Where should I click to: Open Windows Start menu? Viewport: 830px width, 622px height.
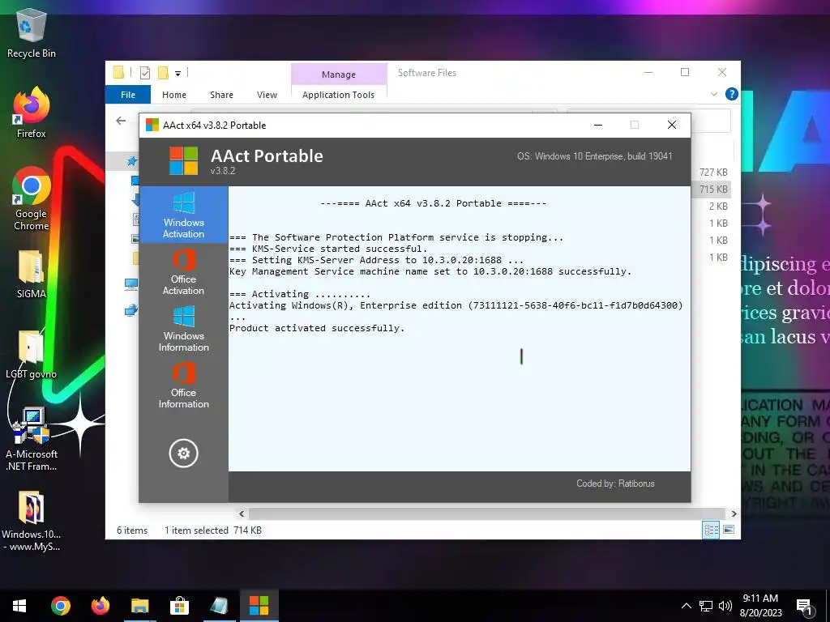point(19,606)
